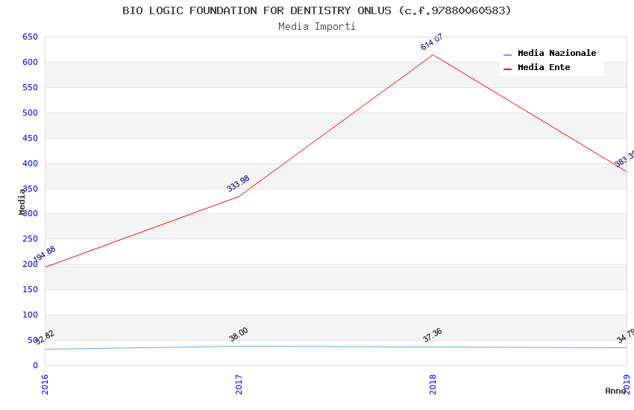This screenshot has width=634, height=410.
Task: Click the y-axis tick label 400
Action: (x=30, y=163)
